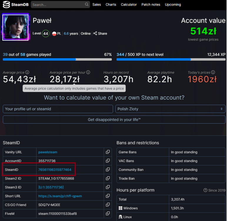Click the 39 games played number

(5, 55)
